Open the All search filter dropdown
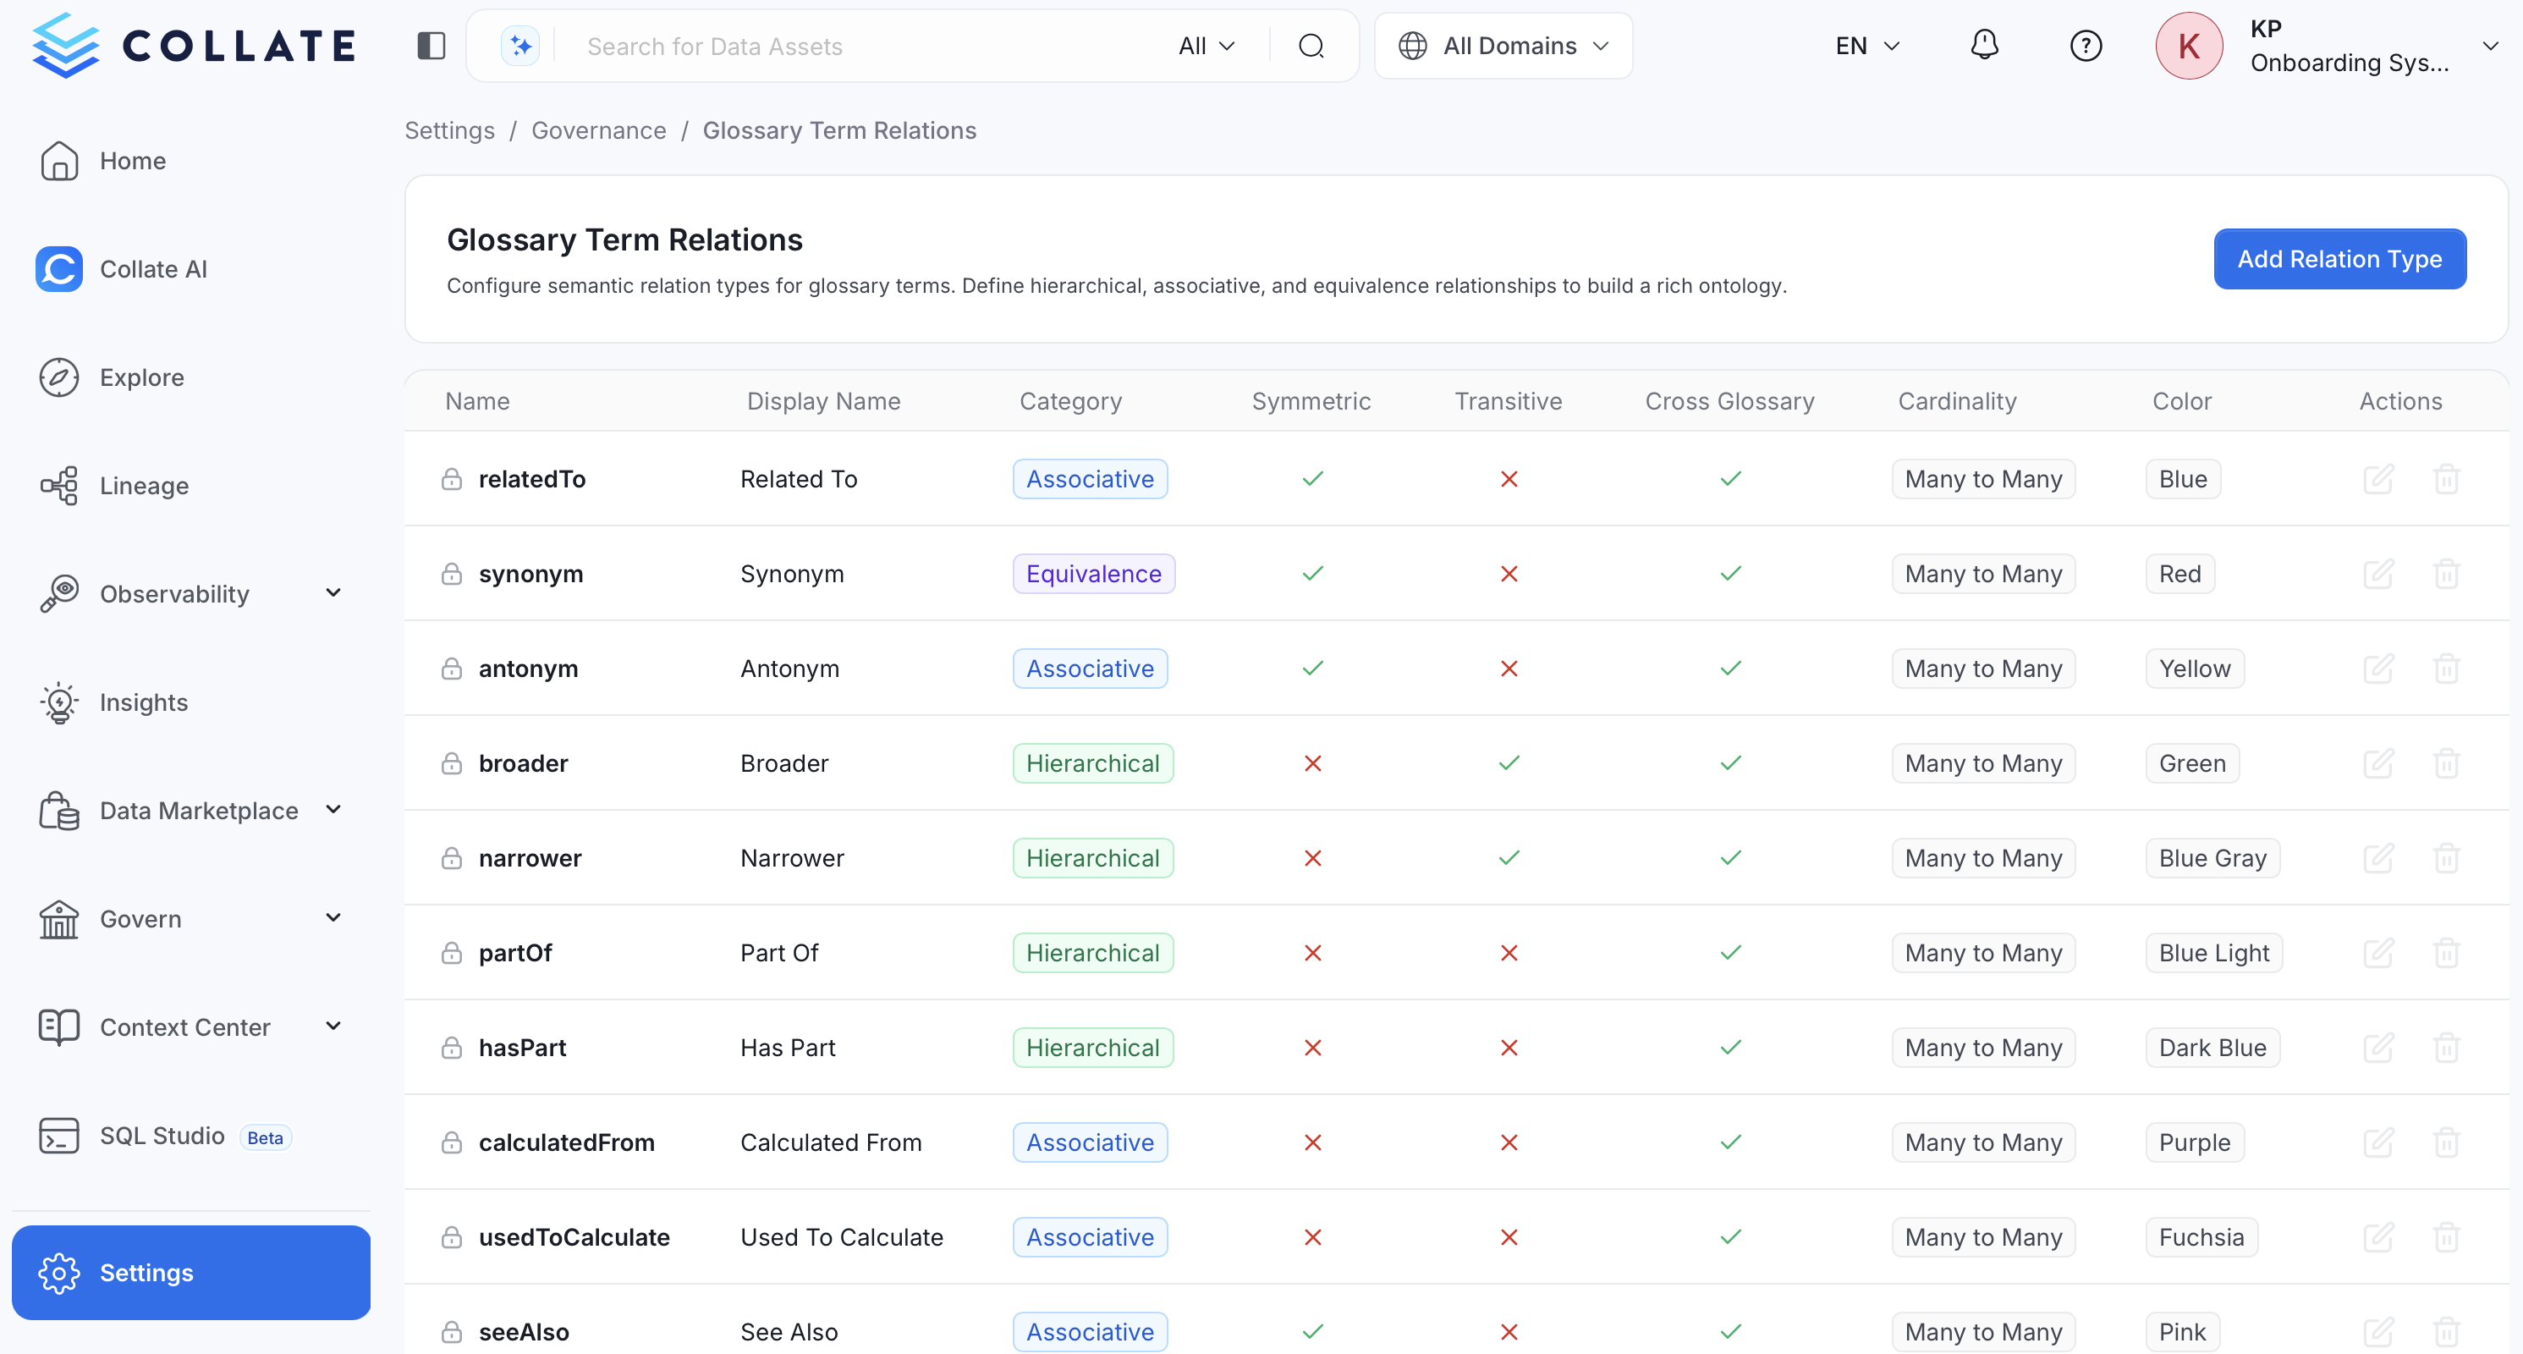The height and width of the screenshot is (1354, 2523). tap(1207, 46)
